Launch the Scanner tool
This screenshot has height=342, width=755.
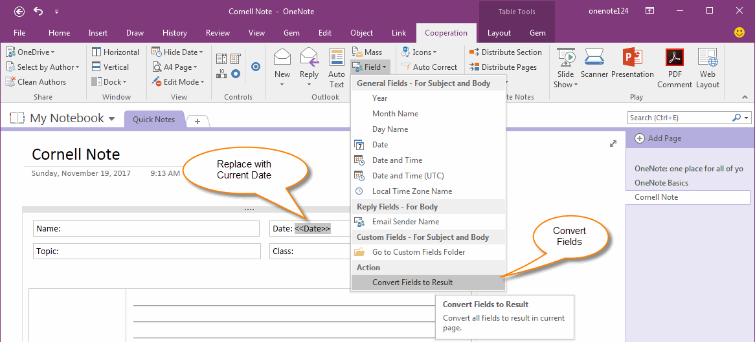click(x=594, y=63)
